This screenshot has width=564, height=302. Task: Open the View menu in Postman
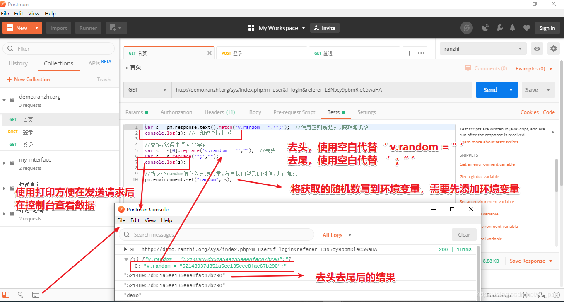tap(34, 13)
